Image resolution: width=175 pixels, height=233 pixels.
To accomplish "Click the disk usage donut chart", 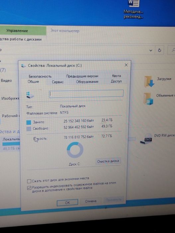I will (x=75, y=150).
